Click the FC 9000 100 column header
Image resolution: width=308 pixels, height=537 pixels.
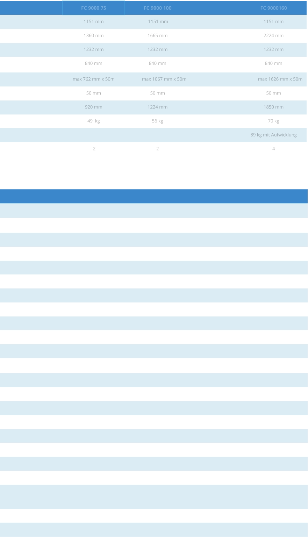click(x=158, y=8)
